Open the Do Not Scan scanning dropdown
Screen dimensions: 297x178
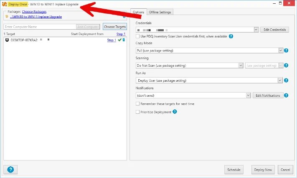[x=241, y=65]
